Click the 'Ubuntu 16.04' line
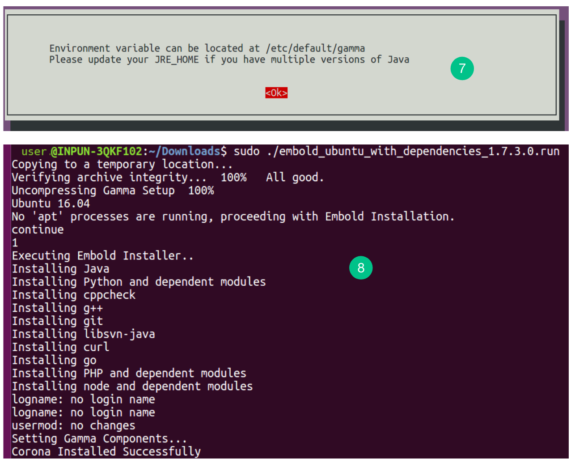Screen dimensions: 575x467 point(51,204)
